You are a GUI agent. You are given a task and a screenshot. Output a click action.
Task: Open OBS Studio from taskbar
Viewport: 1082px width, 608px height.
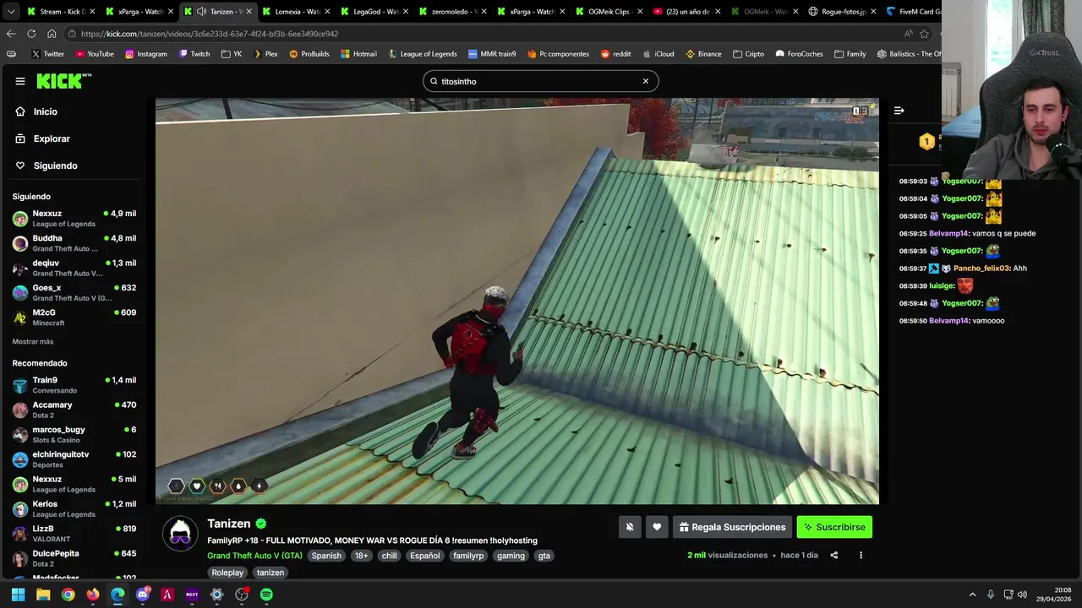point(242,594)
